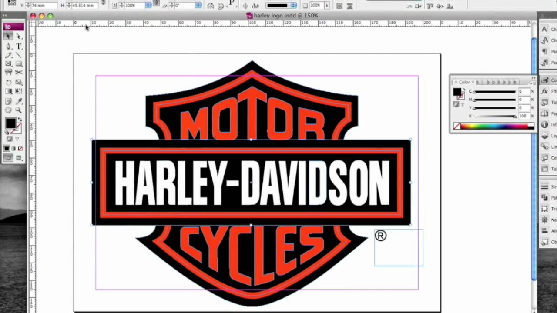Viewport: 557px width, 313px height.
Task: Click the black fill swatch in the toolbox
Action: [x=10, y=123]
